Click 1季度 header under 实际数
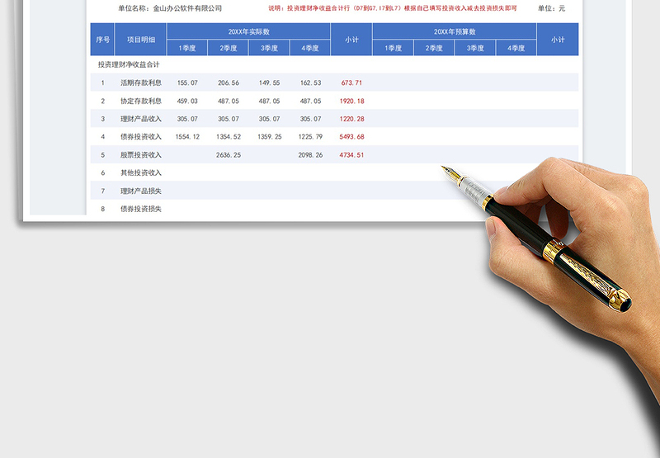Screen dimensions: 660x458 click(x=187, y=48)
